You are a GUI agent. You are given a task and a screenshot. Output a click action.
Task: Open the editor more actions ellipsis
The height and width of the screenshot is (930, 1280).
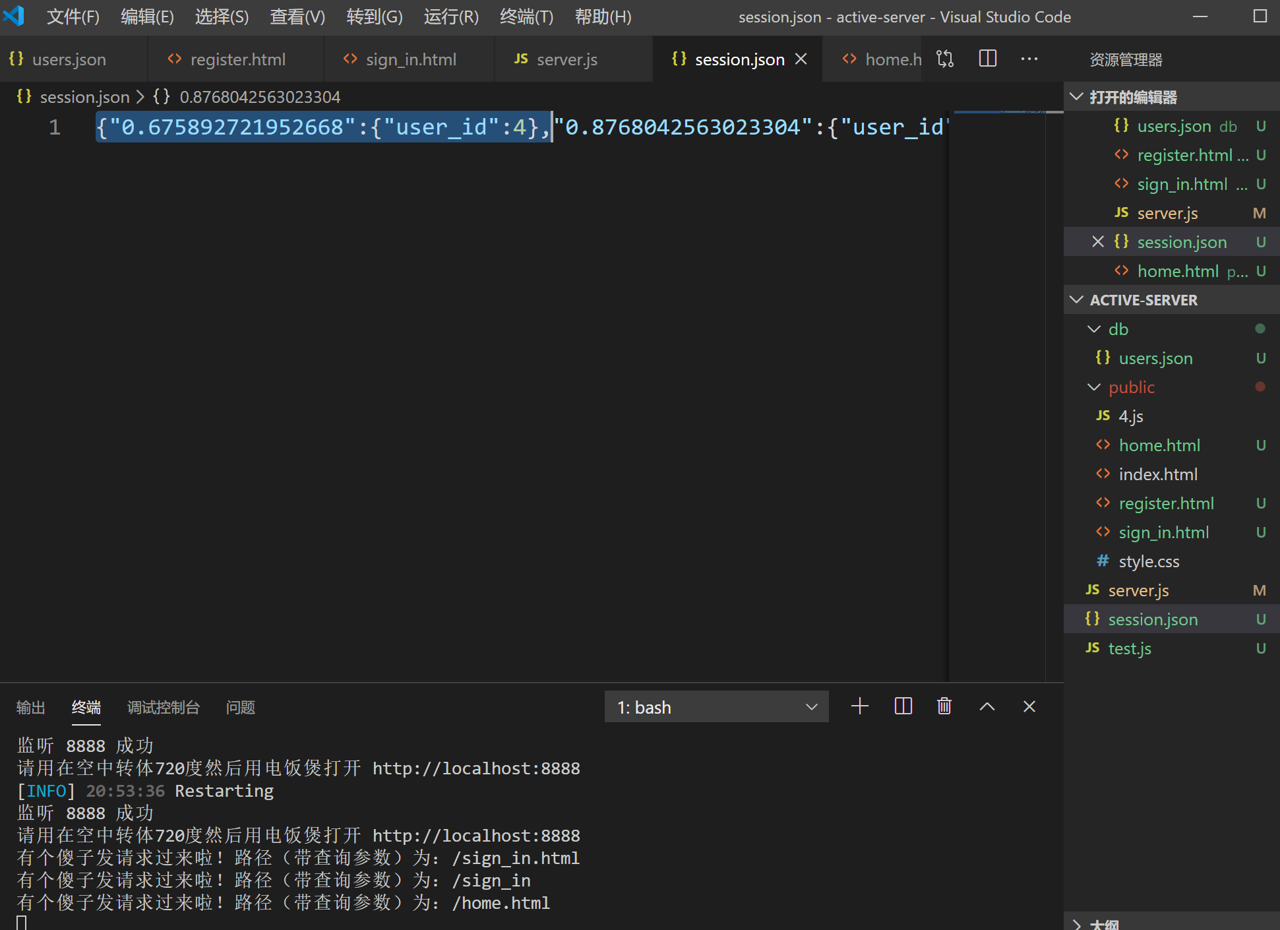tap(1029, 59)
